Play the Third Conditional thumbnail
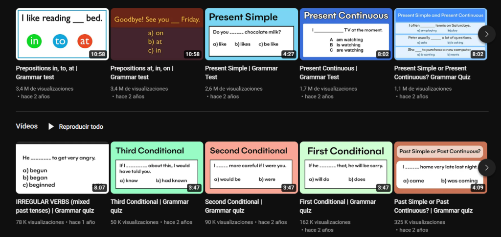The image size is (501, 237). tap(157, 167)
